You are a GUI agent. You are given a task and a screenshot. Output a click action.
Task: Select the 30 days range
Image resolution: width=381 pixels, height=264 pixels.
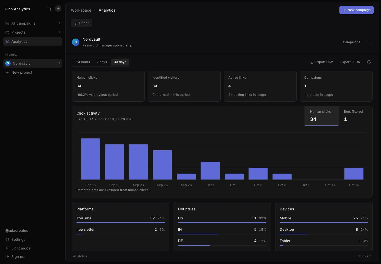point(120,62)
